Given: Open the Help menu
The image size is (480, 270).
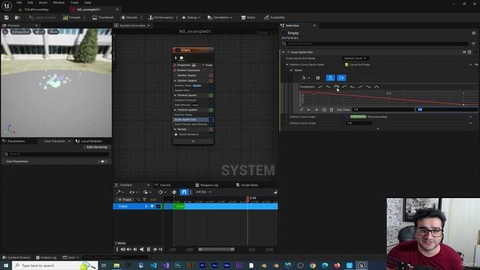Looking at the screenshot, I should 88,2.
